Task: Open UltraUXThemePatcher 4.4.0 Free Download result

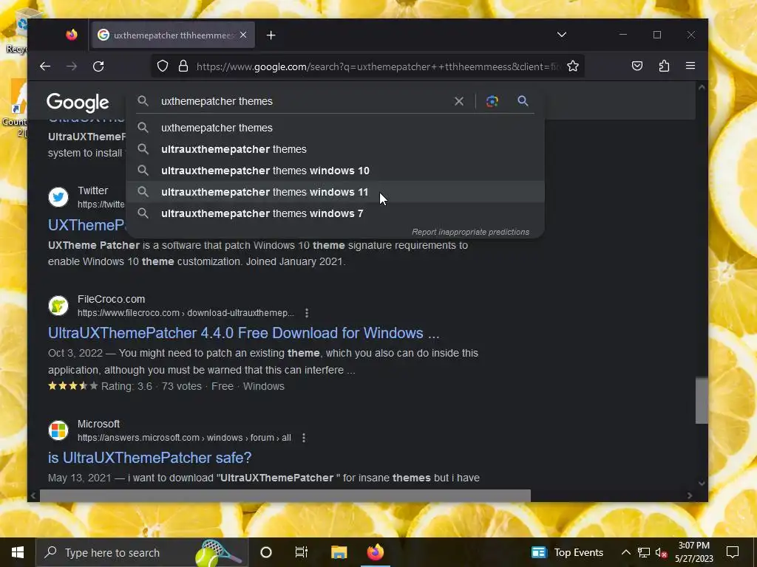Action: pos(244,333)
